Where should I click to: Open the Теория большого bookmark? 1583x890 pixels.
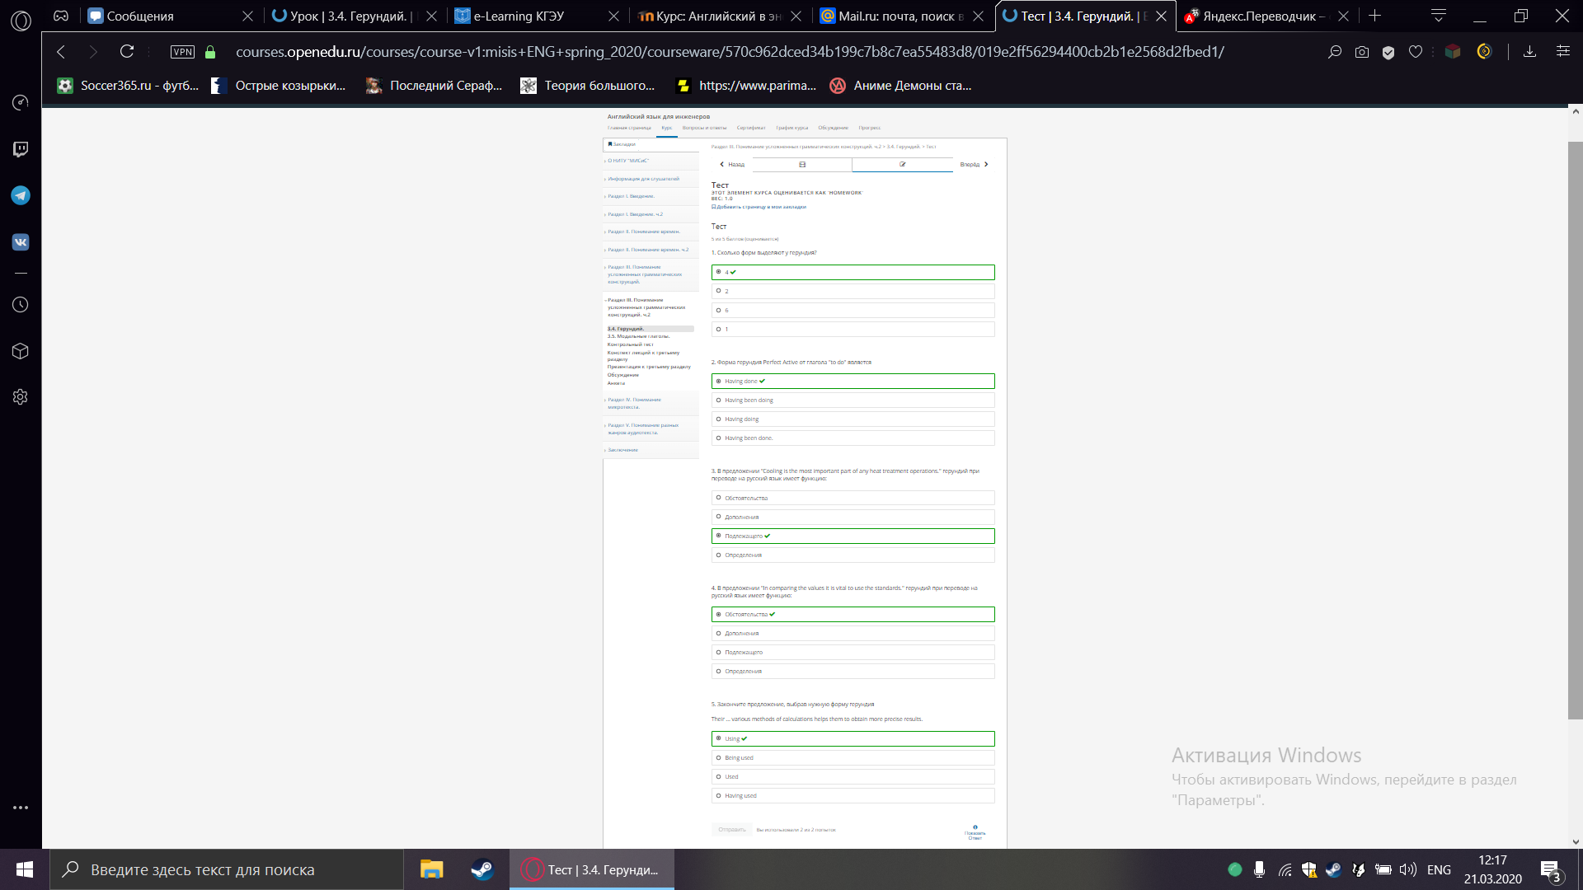pos(587,86)
